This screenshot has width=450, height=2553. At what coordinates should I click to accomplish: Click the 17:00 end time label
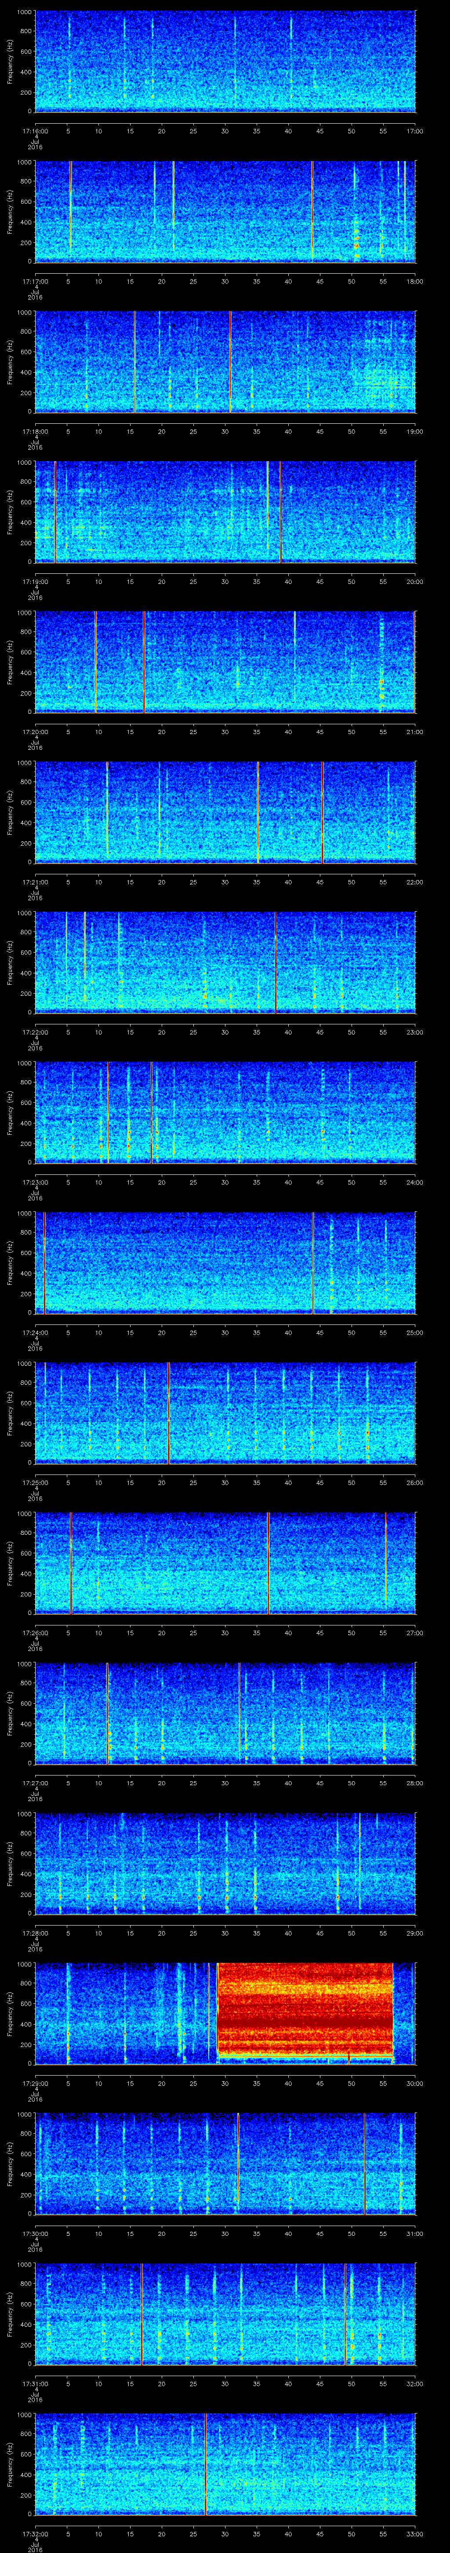pos(414,131)
